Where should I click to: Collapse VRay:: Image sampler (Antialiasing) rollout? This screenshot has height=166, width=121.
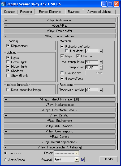click(x=59, y=147)
